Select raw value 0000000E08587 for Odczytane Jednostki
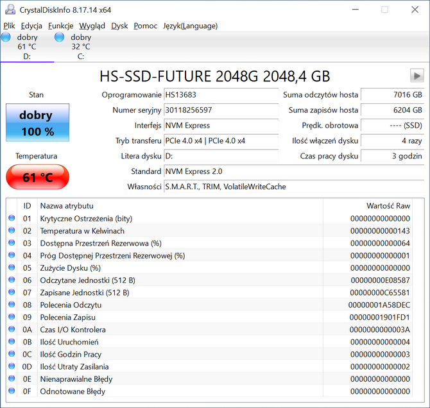Image resolution: width=430 pixels, height=408 pixels. pyautogui.click(x=380, y=280)
